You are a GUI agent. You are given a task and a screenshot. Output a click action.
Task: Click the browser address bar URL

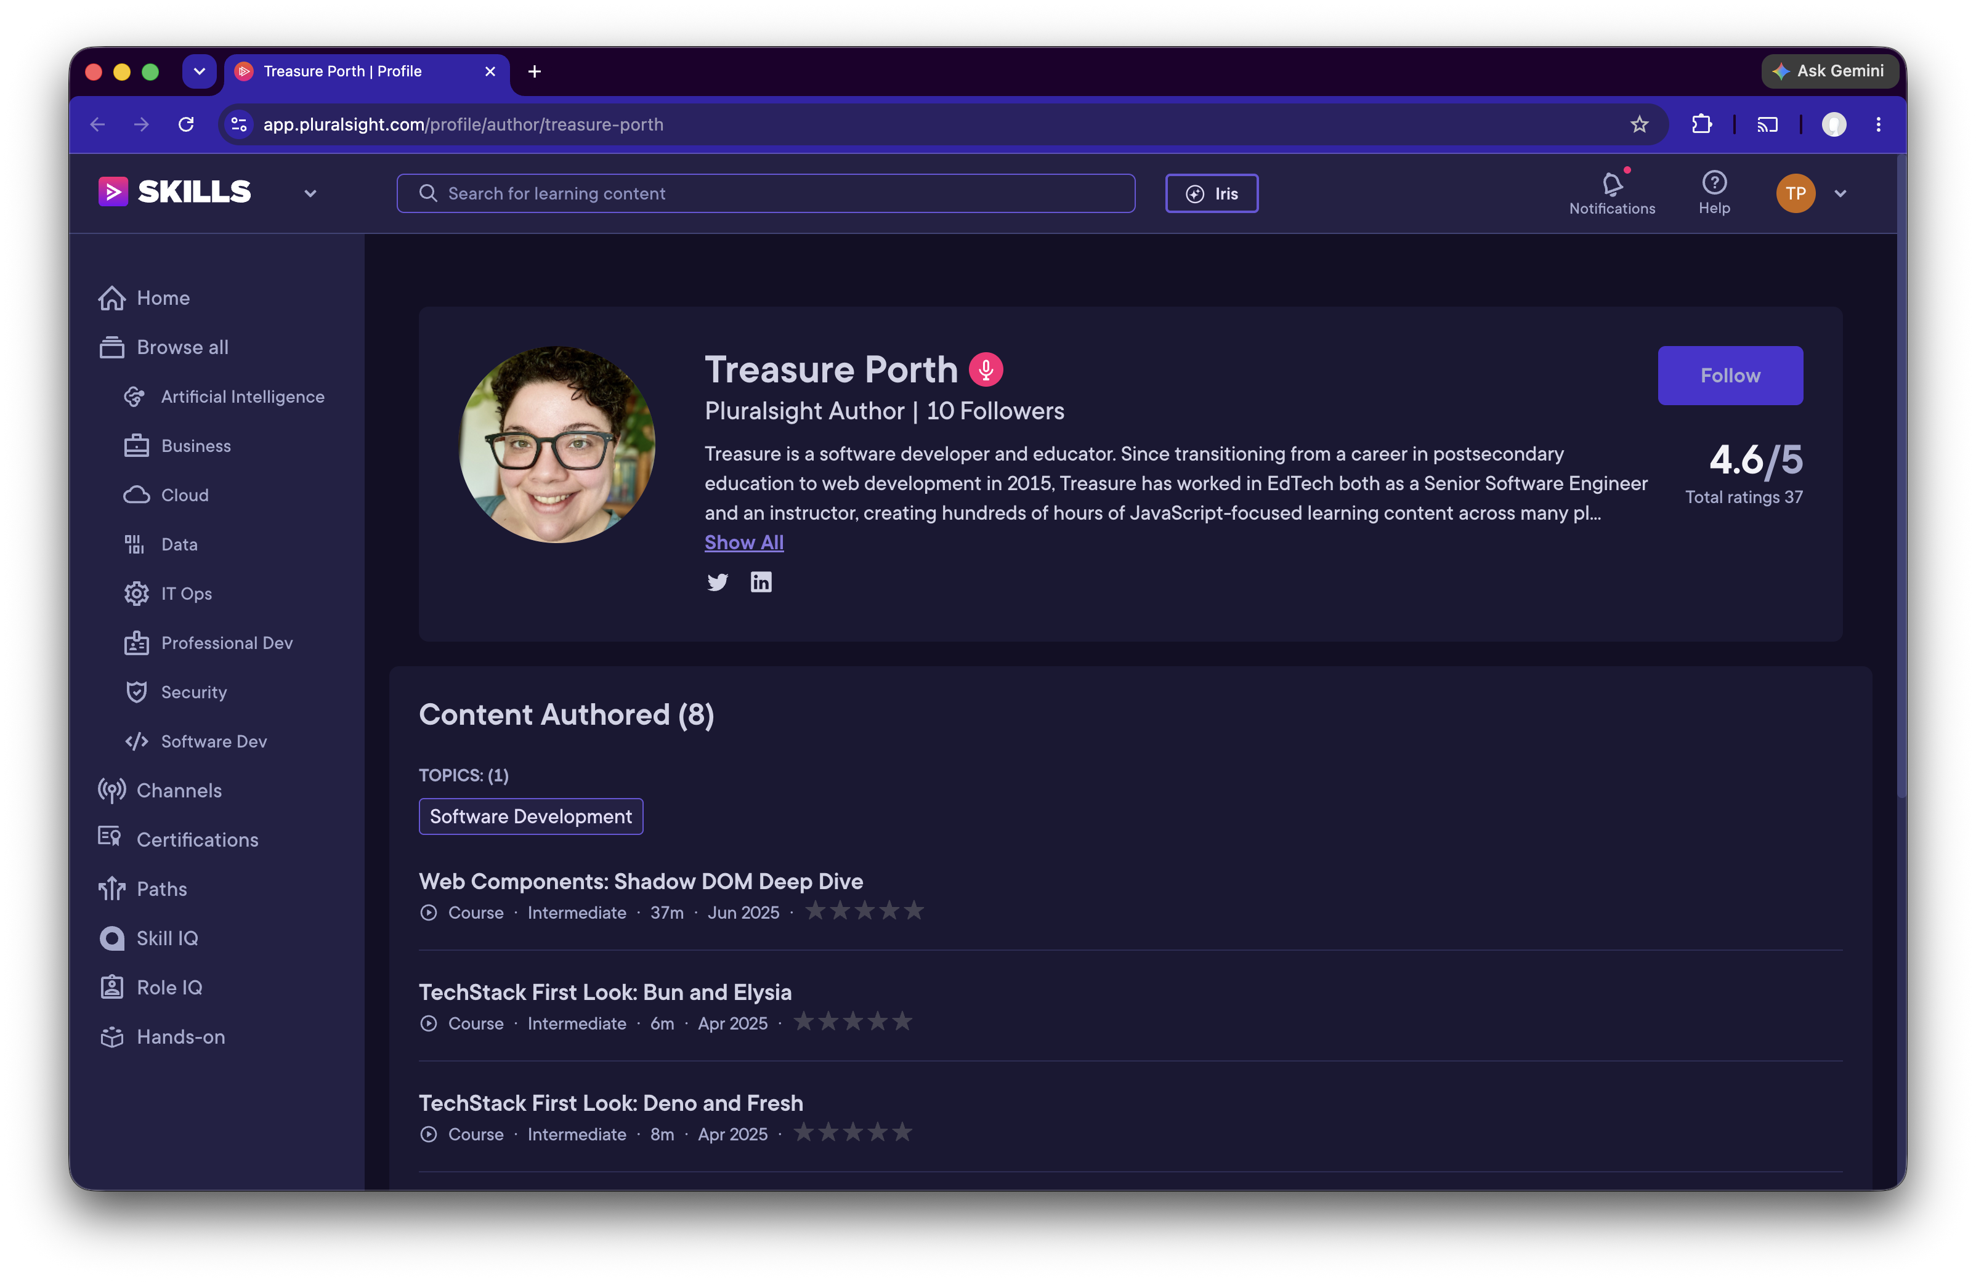click(x=463, y=124)
